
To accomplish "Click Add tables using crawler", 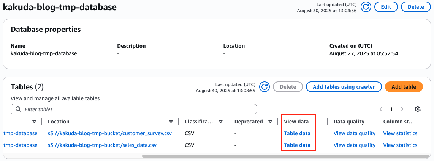I will click(344, 87).
